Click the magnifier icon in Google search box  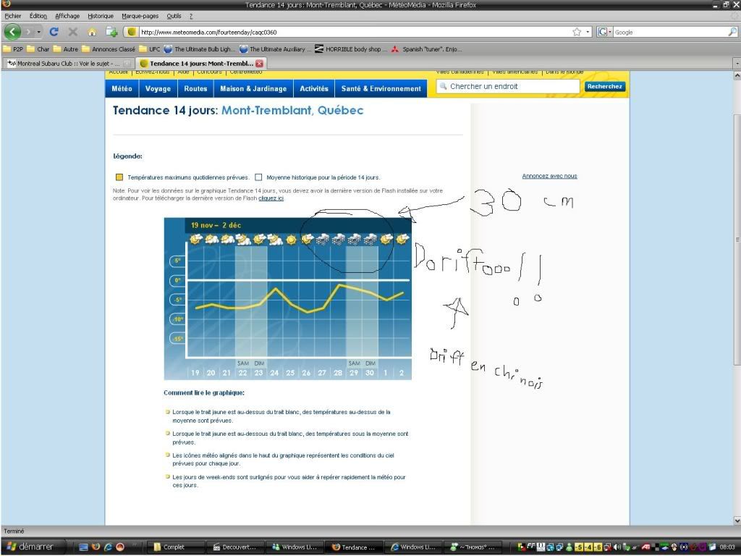click(732, 32)
